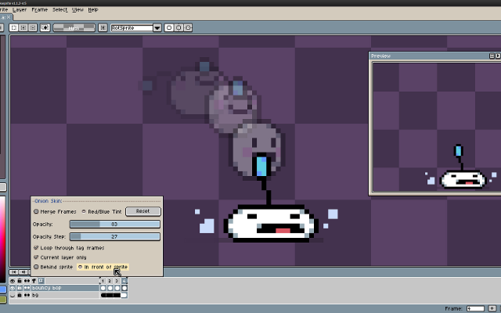This screenshot has width=501, height=313.
Task: Select bouncy bop cel in frame 3
Action: coord(117,288)
